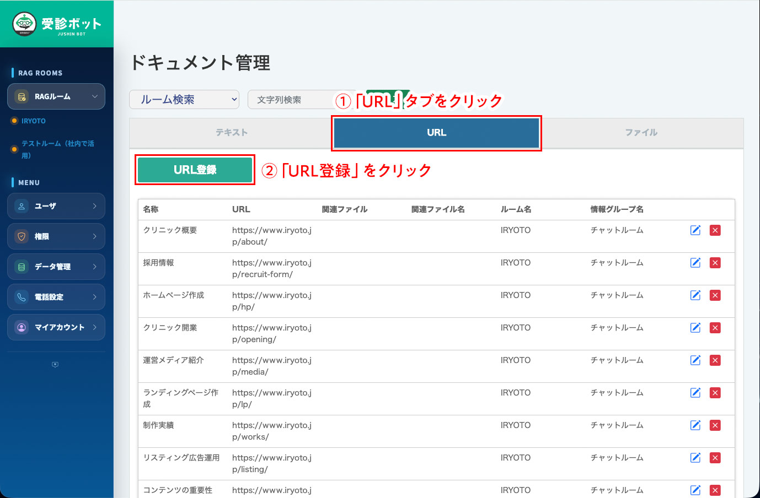Click URL https://www.iryoto.jp/media/
Image resolution: width=760 pixels, height=498 pixels.
pos(272,366)
